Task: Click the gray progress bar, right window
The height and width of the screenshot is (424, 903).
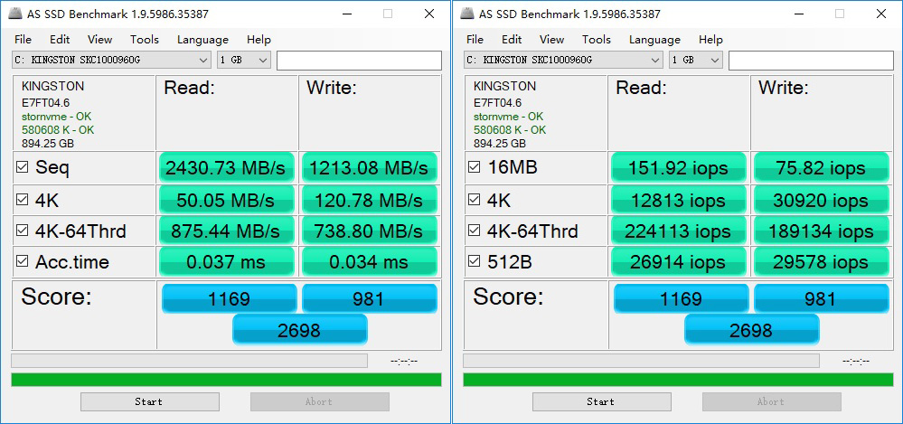Action: click(x=642, y=361)
